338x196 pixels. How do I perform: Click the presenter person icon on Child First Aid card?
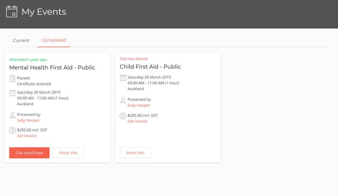[x=123, y=100]
